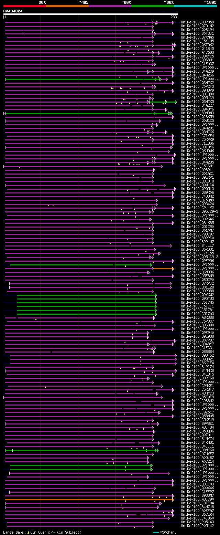
Task: Select hit label UniRef100_A8I8Y6
Action: coord(197,147)
